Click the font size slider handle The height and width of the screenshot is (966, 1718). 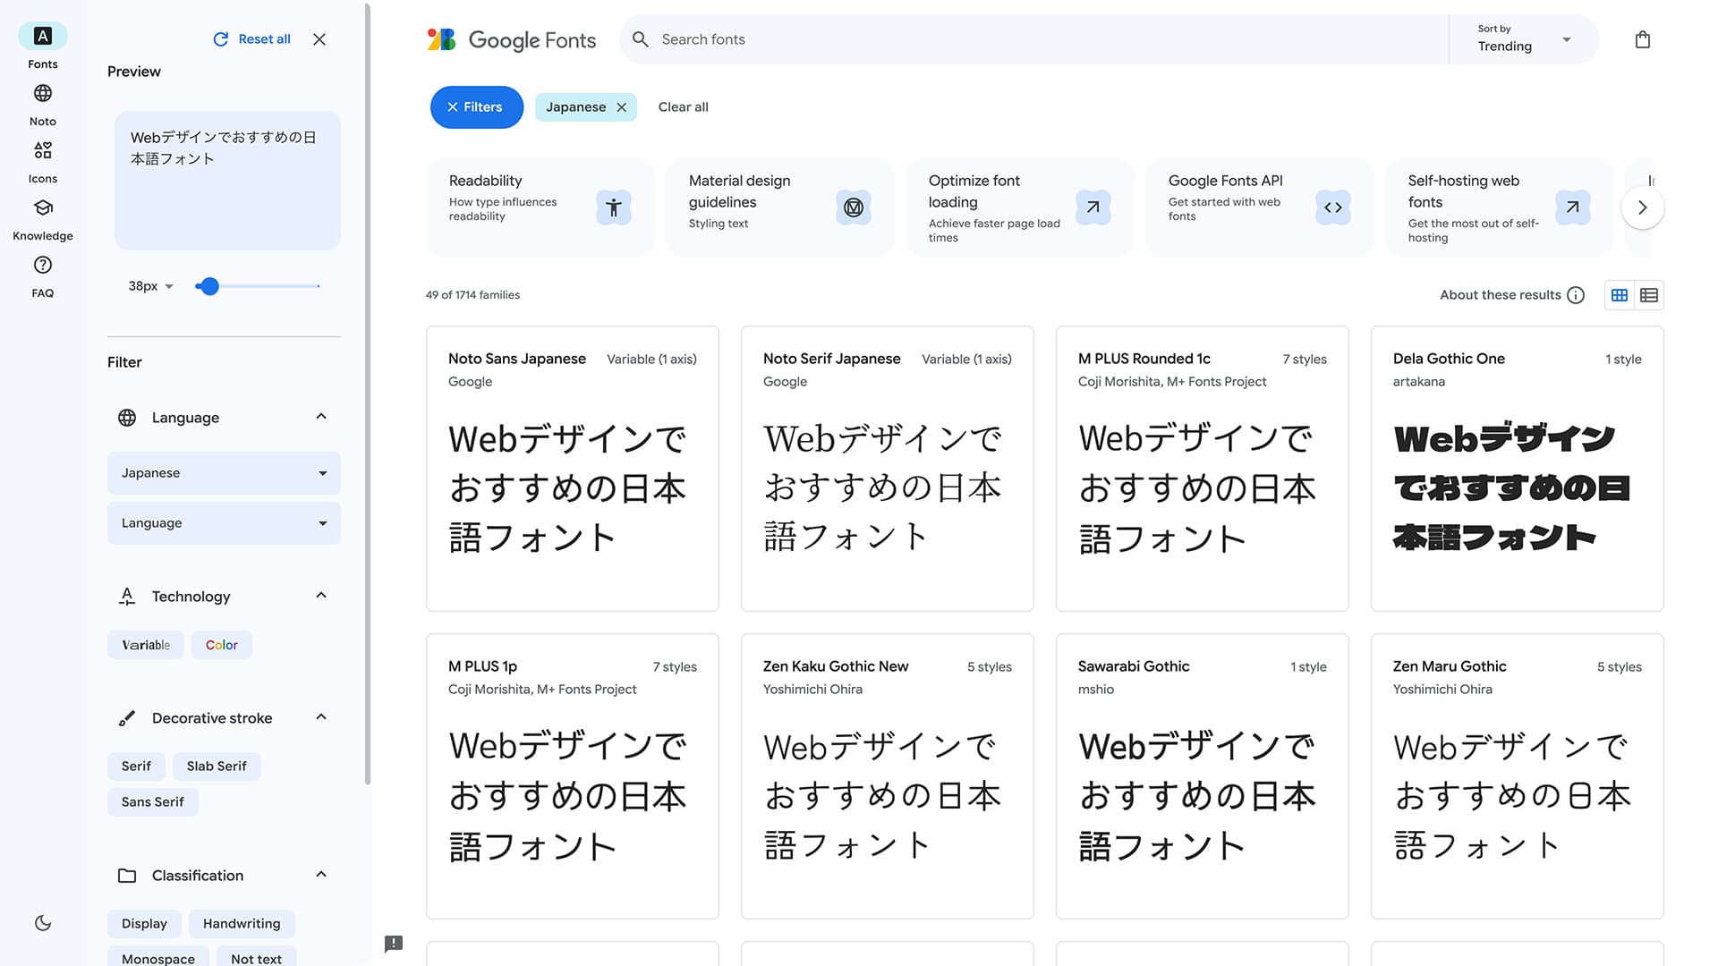coord(209,286)
